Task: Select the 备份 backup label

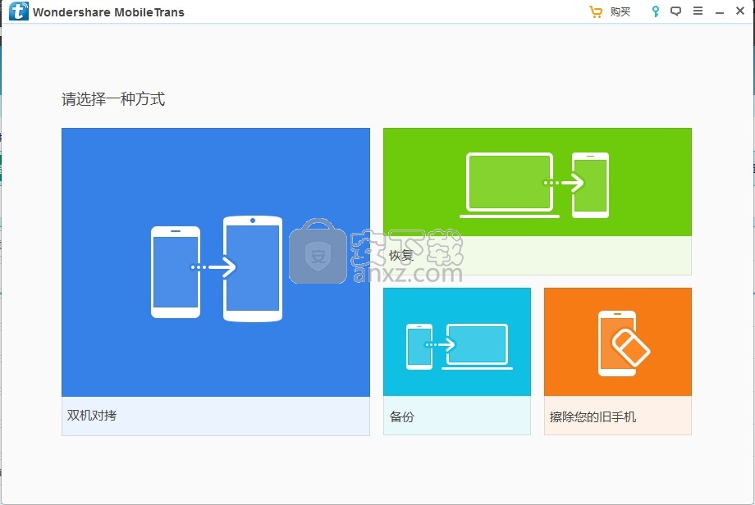Action: click(402, 416)
